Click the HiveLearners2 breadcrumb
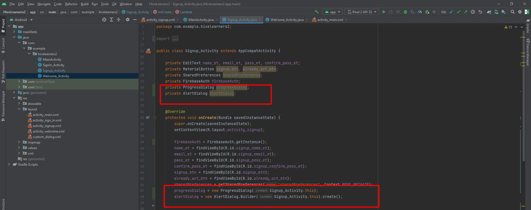This screenshot has height=210, width=531. (14, 12)
